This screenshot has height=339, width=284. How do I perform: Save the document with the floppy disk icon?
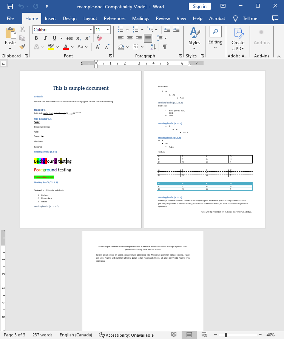point(10,6)
